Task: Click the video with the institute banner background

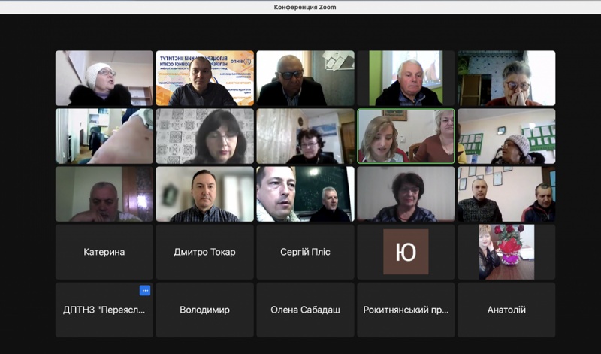Action: click(x=204, y=78)
